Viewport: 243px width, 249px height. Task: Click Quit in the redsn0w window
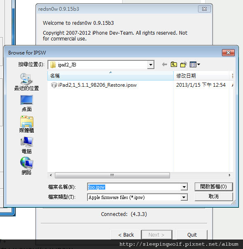(x=192, y=235)
